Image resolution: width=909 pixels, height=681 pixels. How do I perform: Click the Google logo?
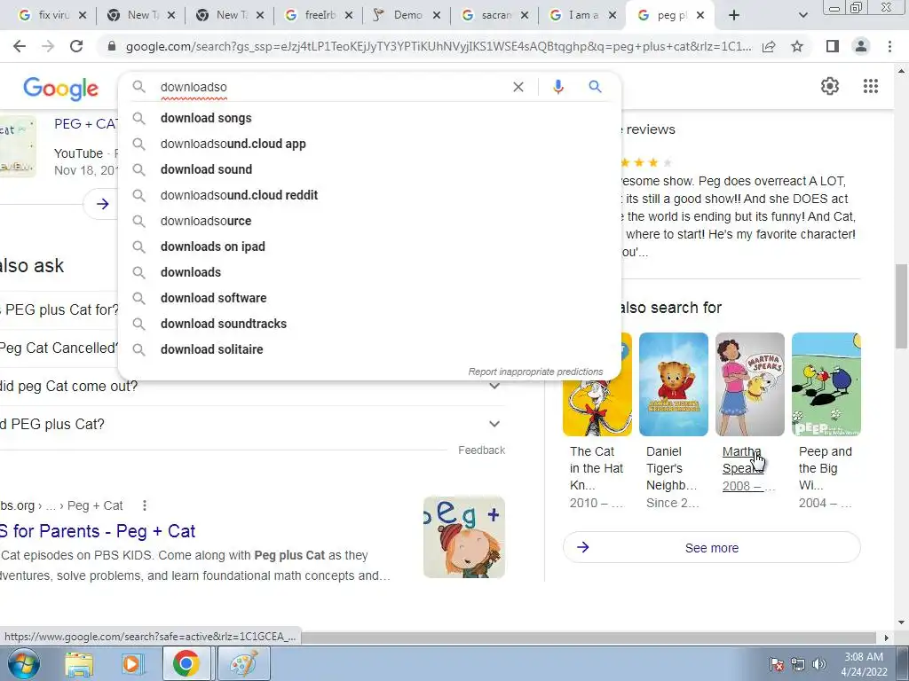point(61,89)
